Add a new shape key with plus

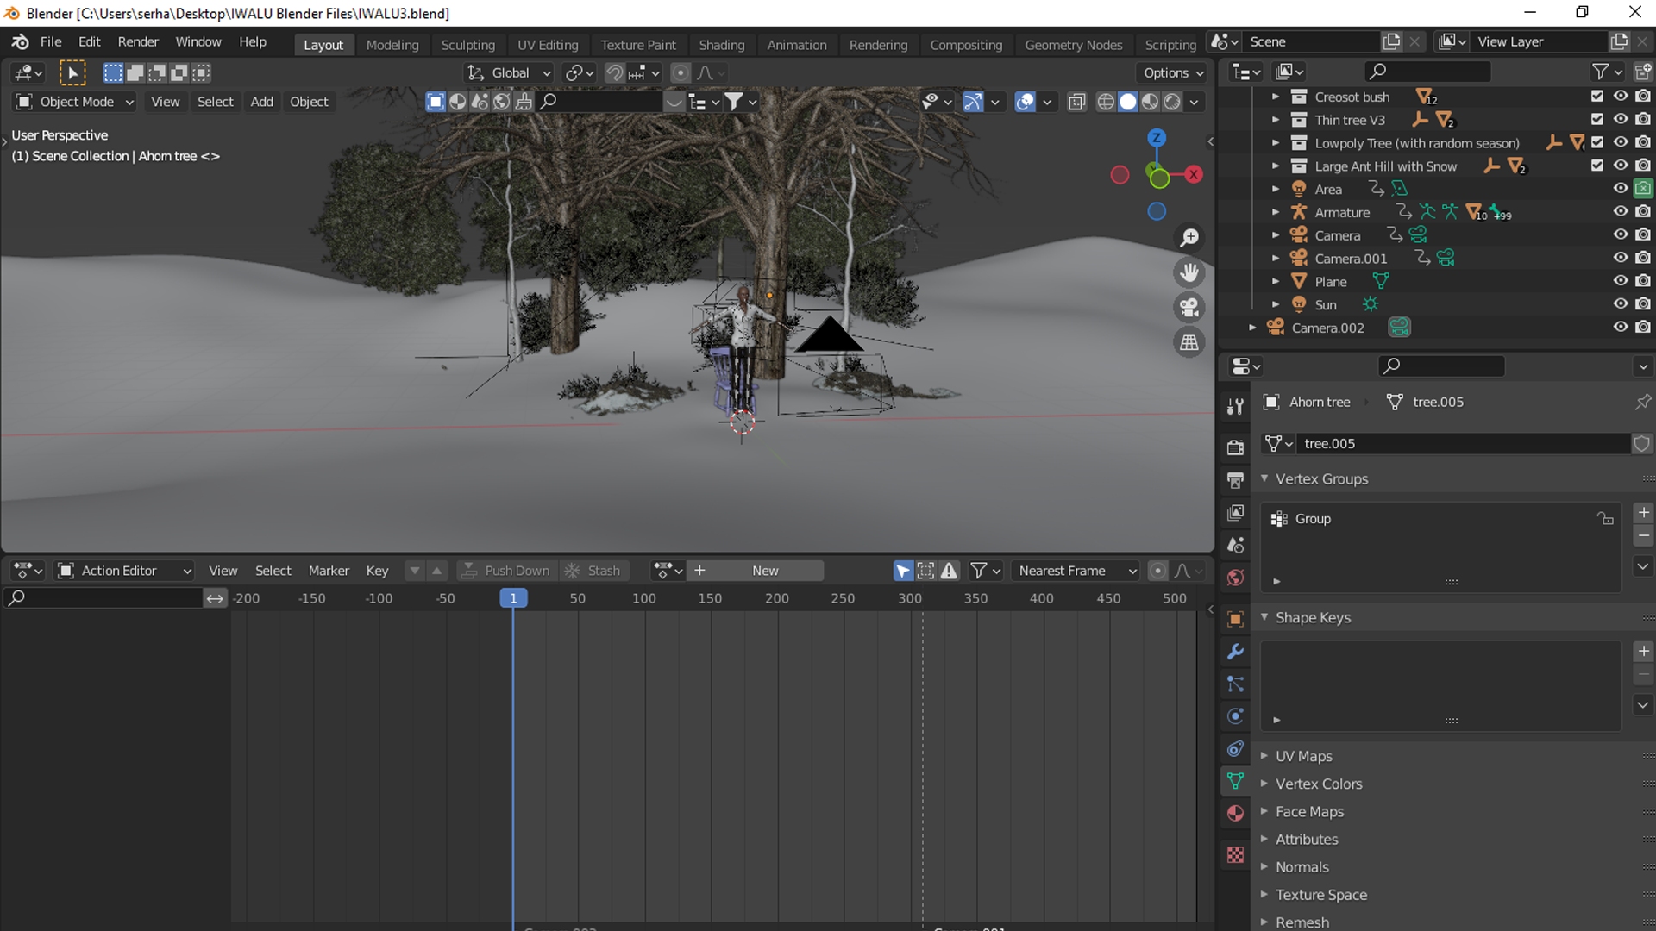pyautogui.click(x=1643, y=651)
